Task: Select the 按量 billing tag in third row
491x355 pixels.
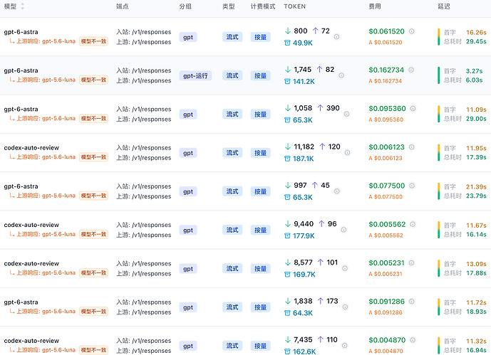Action: click(261, 115)
